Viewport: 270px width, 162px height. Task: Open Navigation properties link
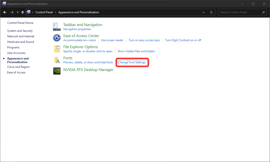[77, 29]
